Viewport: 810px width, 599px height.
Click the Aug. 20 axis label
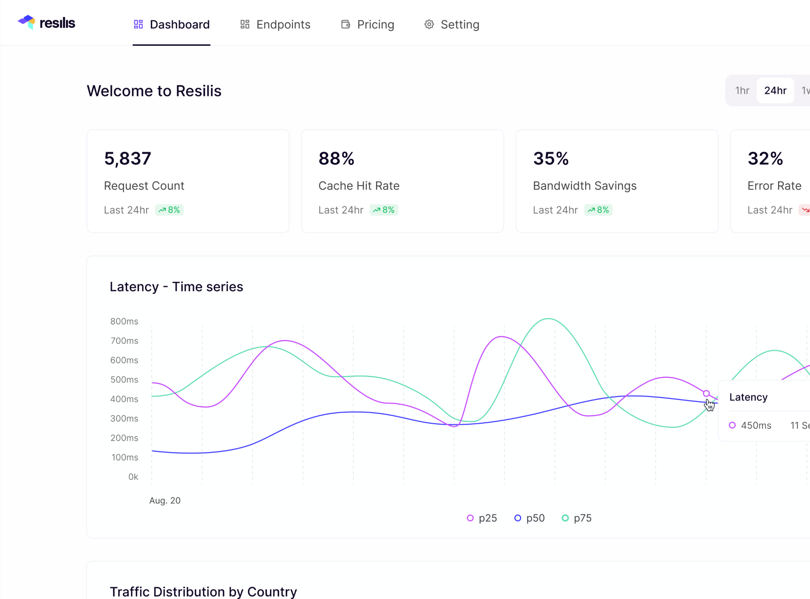(165, 501)
